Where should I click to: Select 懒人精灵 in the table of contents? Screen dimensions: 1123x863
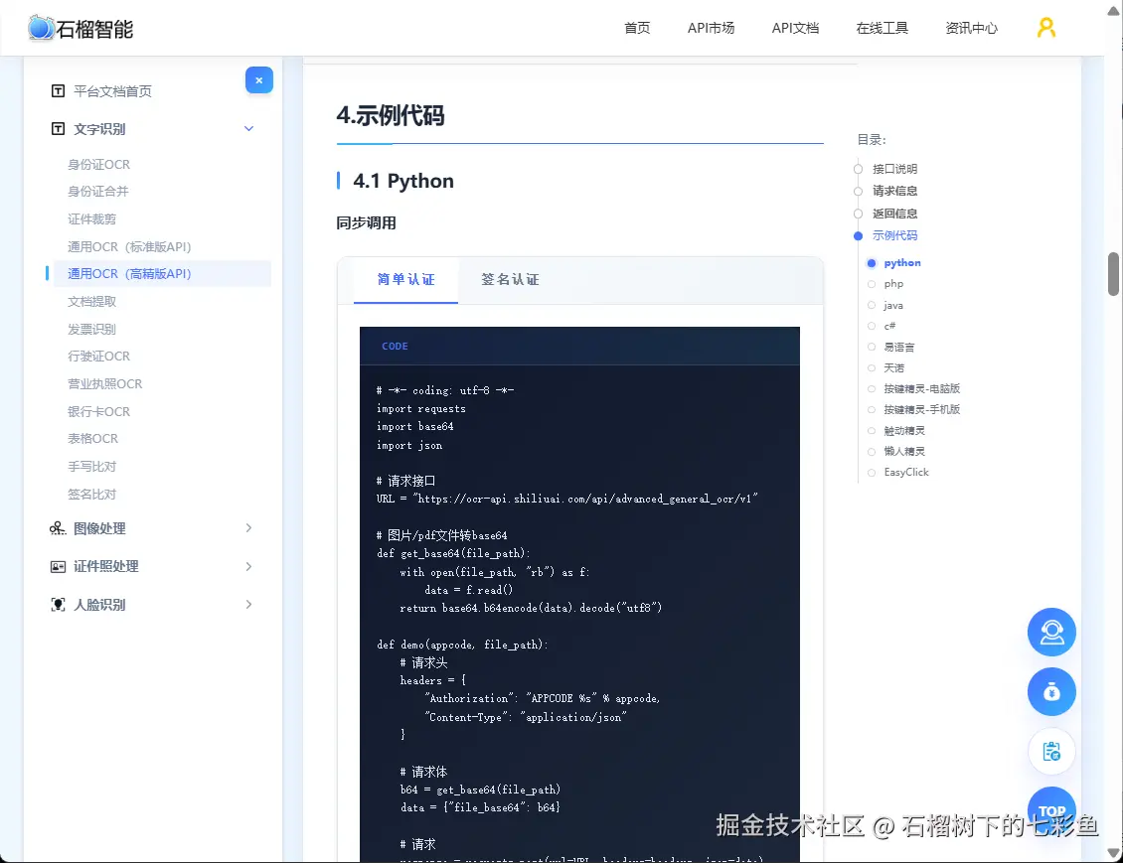[x=903, y=452]
